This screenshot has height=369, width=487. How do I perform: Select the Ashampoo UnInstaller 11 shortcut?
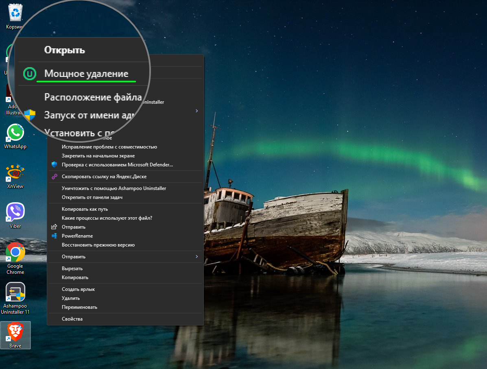[15, 298]
